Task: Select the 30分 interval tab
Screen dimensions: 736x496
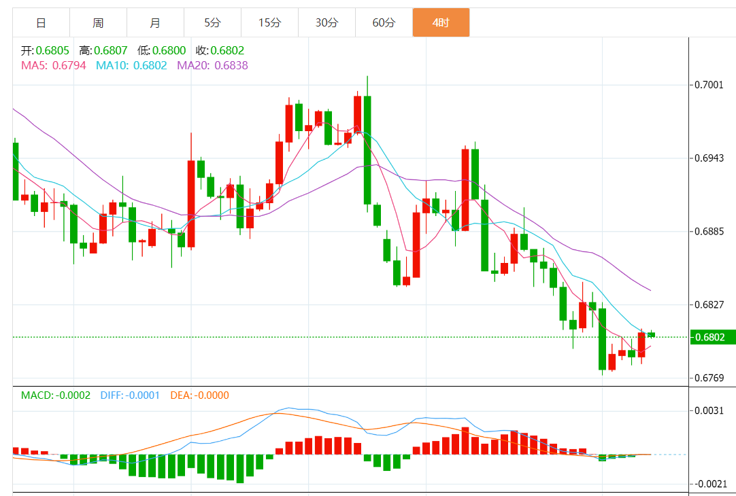Action: click(x=327, y=22)
